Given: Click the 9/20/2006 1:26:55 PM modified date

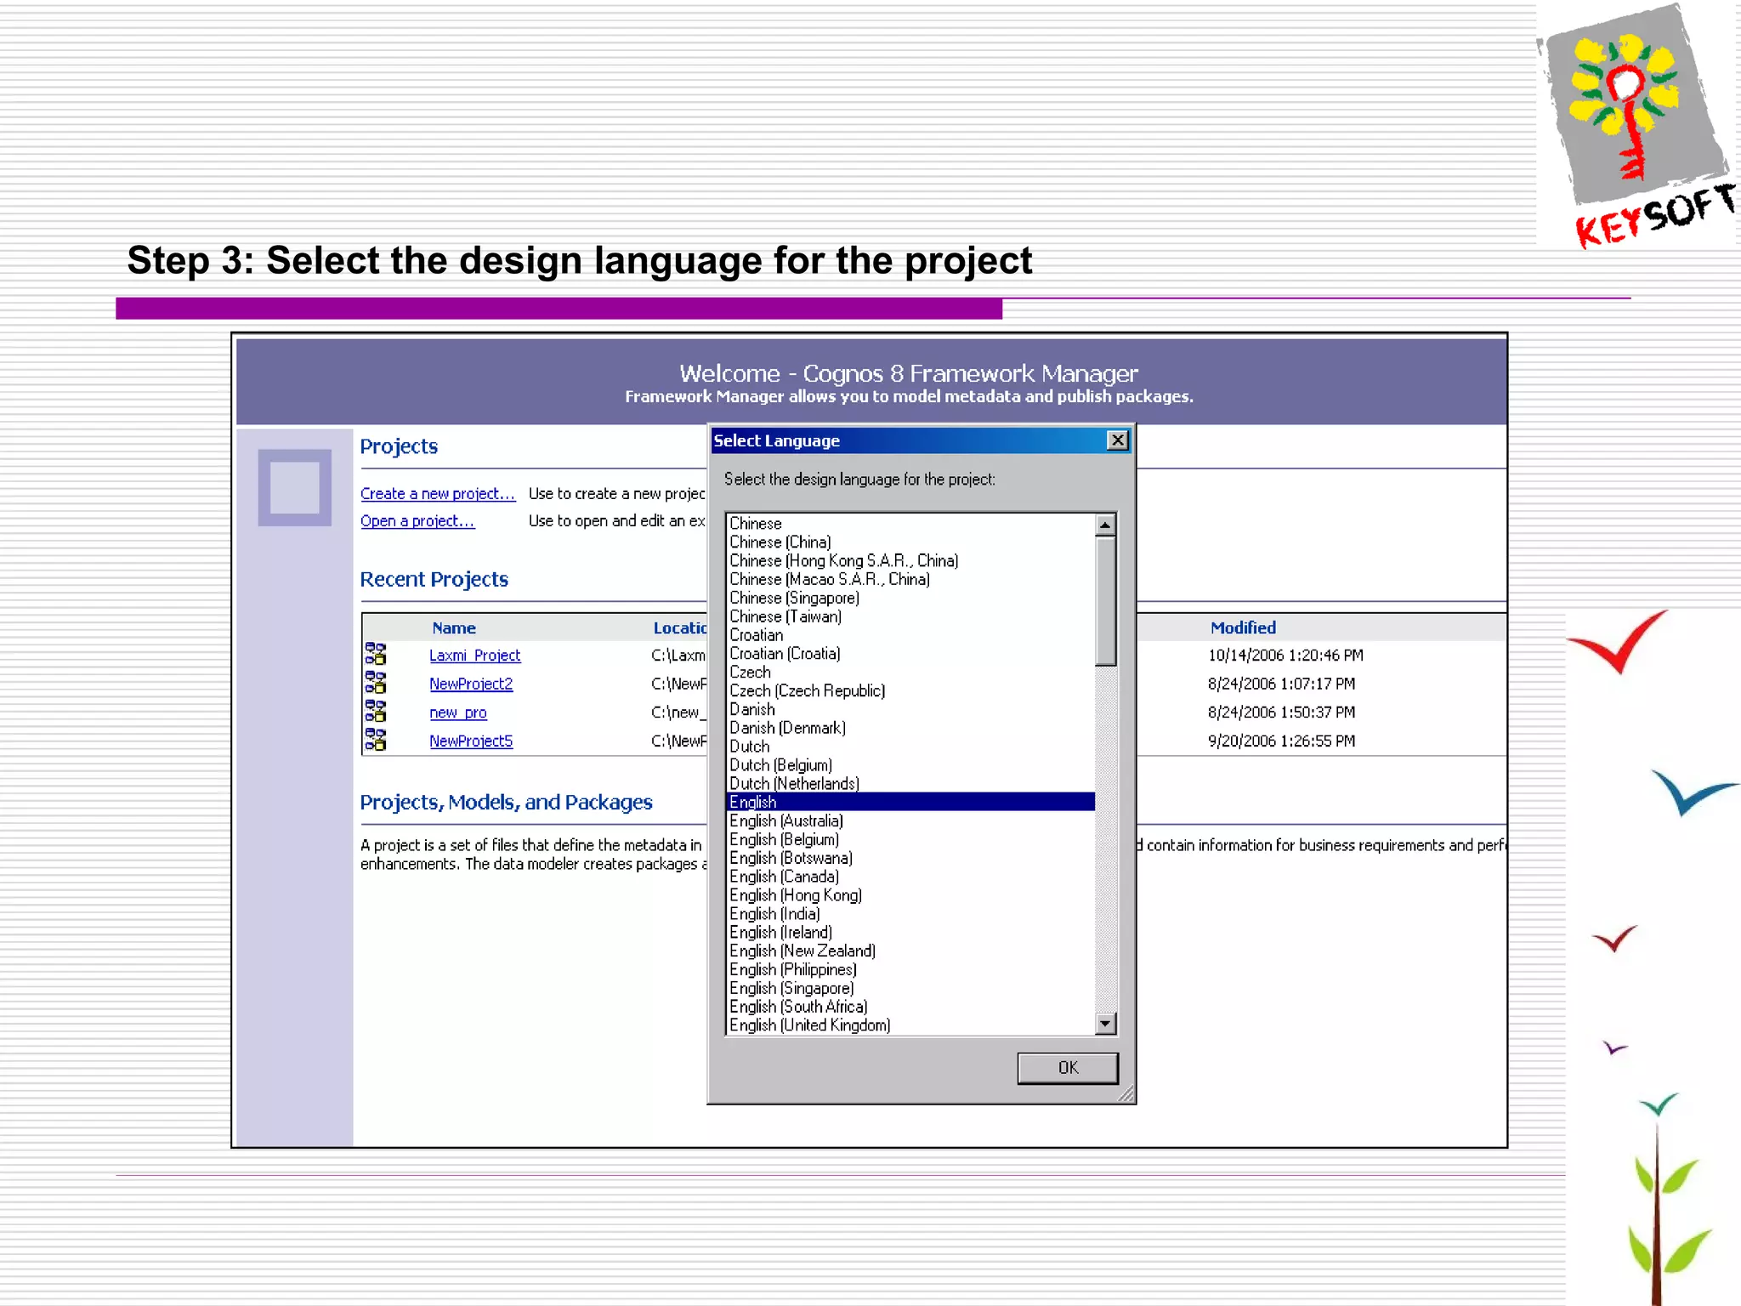Looking at the screenshot, I should tap(1281, 741).
